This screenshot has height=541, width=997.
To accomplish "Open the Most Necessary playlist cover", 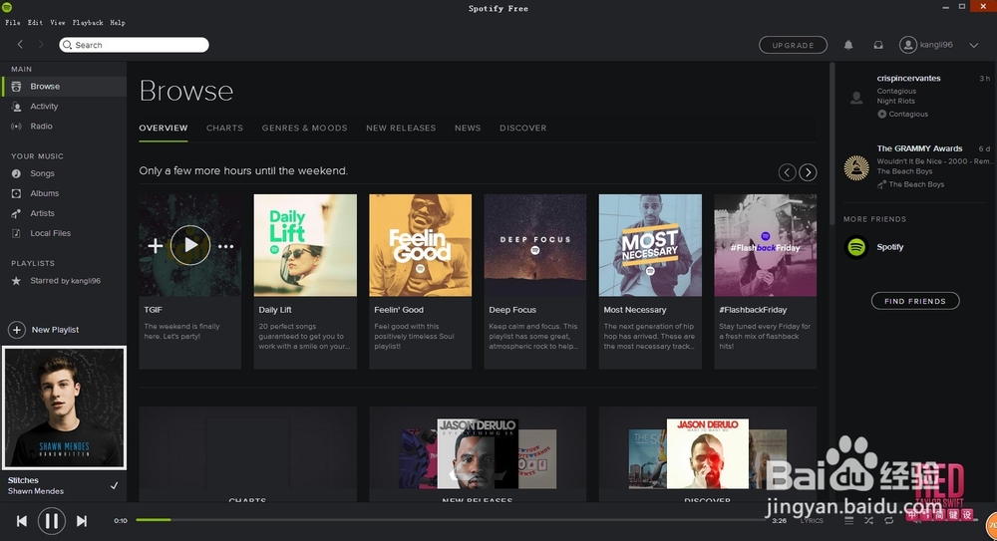I will 650,245.
